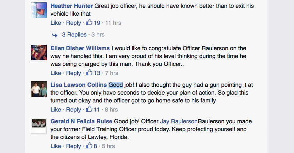Reply to Heather Hunter's comment

click(73, 23)
